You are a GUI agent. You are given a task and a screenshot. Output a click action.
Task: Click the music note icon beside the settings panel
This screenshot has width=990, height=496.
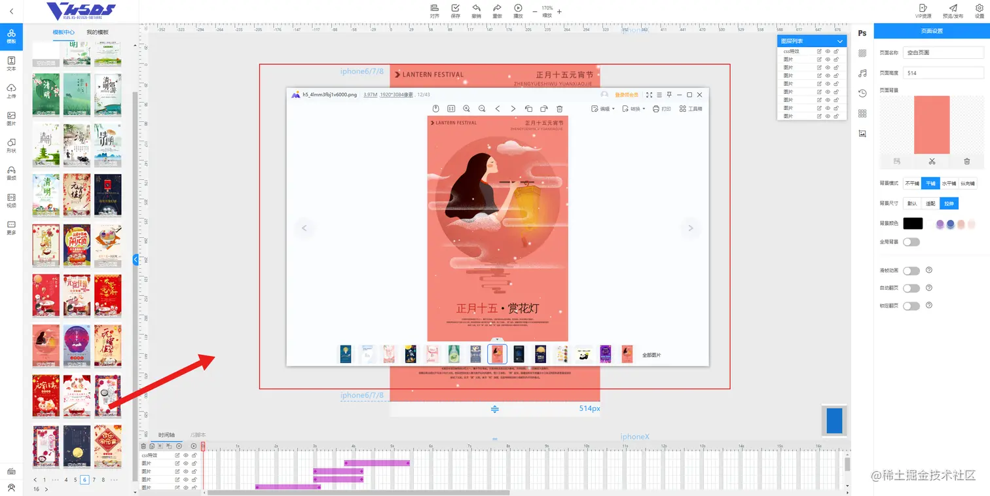click(862, 73)
